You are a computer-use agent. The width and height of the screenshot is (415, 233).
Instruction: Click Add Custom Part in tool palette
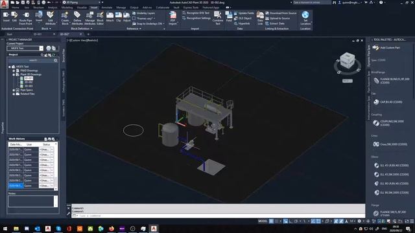point(386,47)
